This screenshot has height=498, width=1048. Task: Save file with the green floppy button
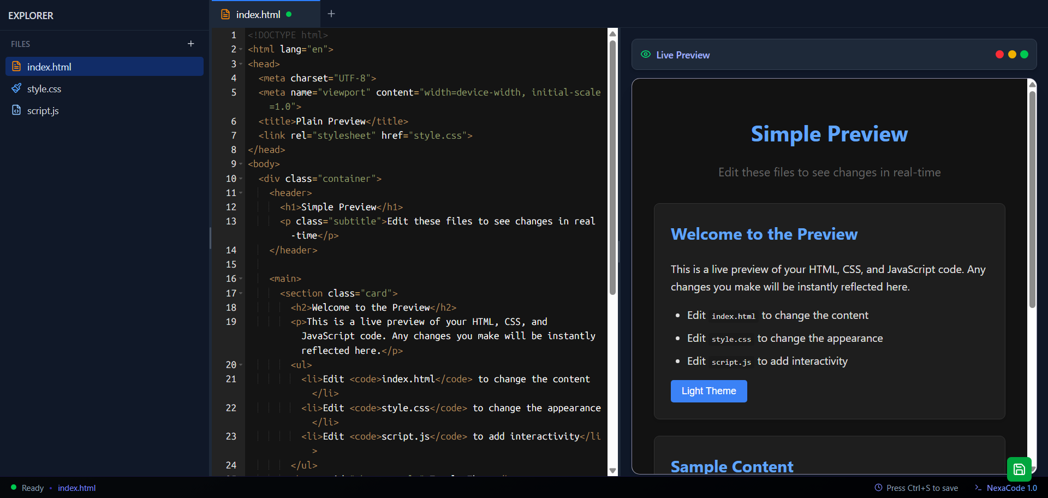(1019, 469)
